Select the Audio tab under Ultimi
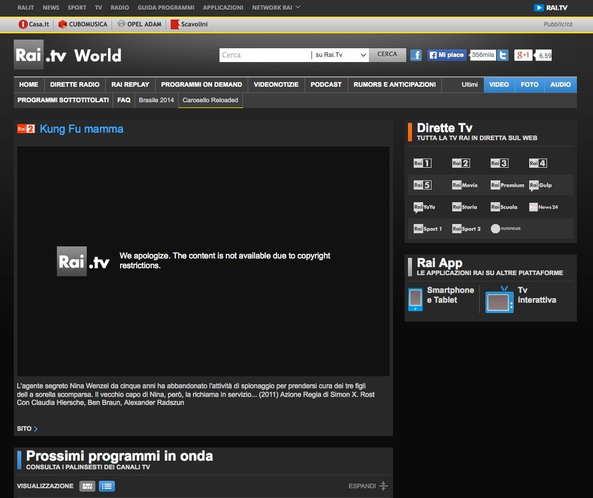The height and width of the screenshot is (498, 593). coord(560,84)
